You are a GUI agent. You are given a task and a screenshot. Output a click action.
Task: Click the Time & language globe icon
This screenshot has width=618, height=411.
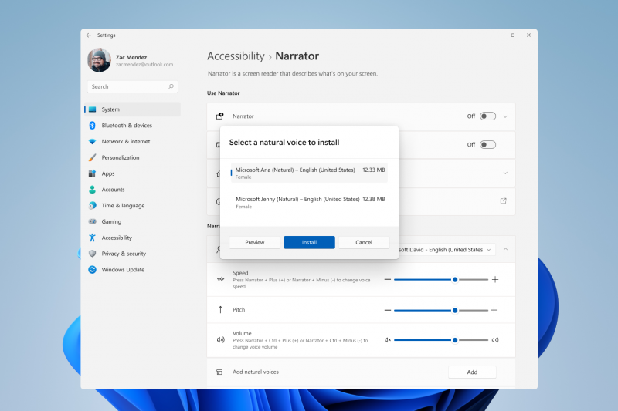(x=92, y=205)
